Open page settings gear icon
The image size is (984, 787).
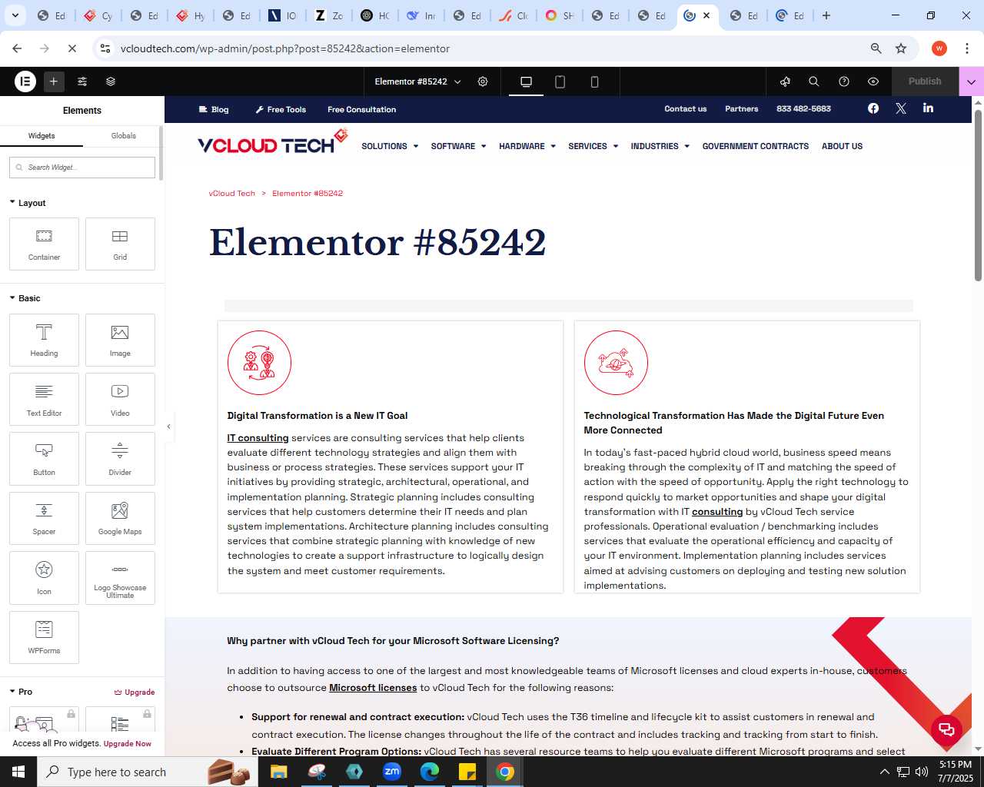pos(483,81)
